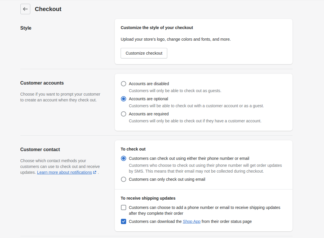Image resolution: width=324 pixels, height=238 pixels.
Task: Click the Customer accounts section heading
Action: 42,83
